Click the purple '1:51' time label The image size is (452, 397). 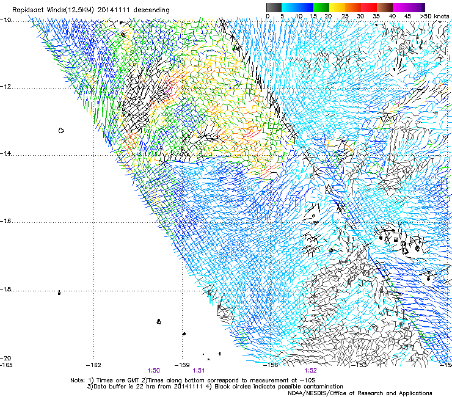pyautogui.click(x=199, y=371)
